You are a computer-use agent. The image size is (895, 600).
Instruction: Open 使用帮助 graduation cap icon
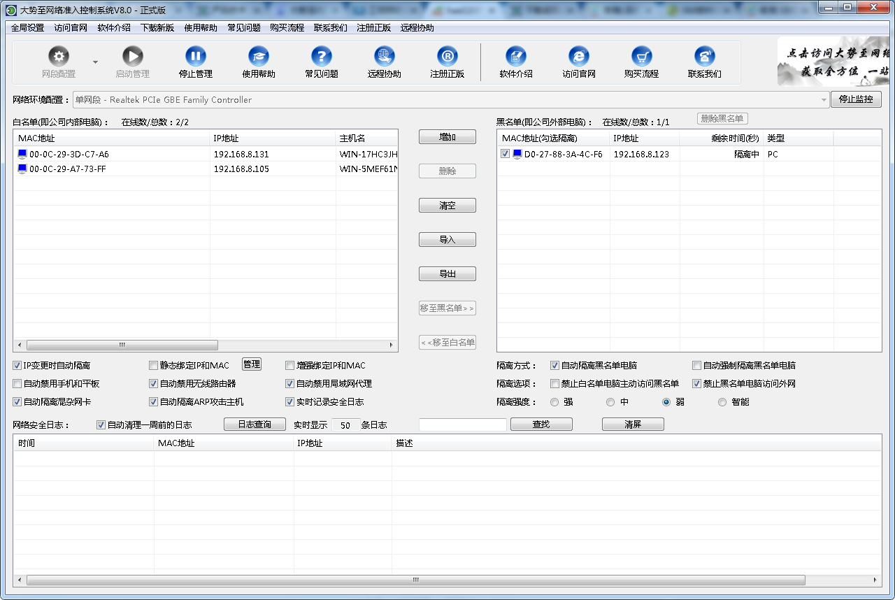(x=259, y=57)
